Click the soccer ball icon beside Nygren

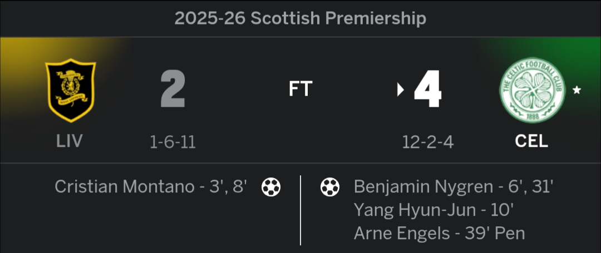(330, 187)
